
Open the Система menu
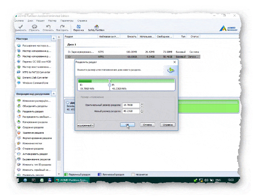point(19,21)
